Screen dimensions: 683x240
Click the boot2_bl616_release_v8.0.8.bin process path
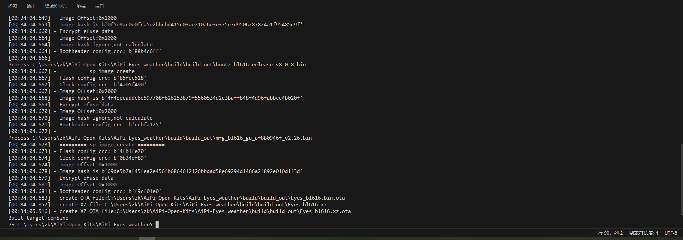point(169,65)
